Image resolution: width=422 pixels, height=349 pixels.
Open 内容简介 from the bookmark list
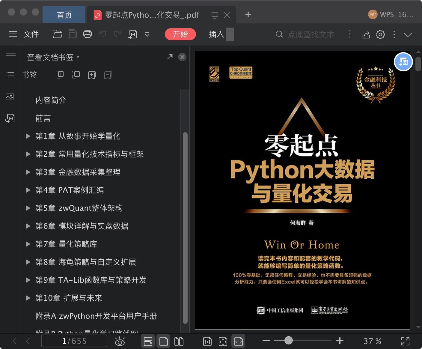click(x=51, y=100)
